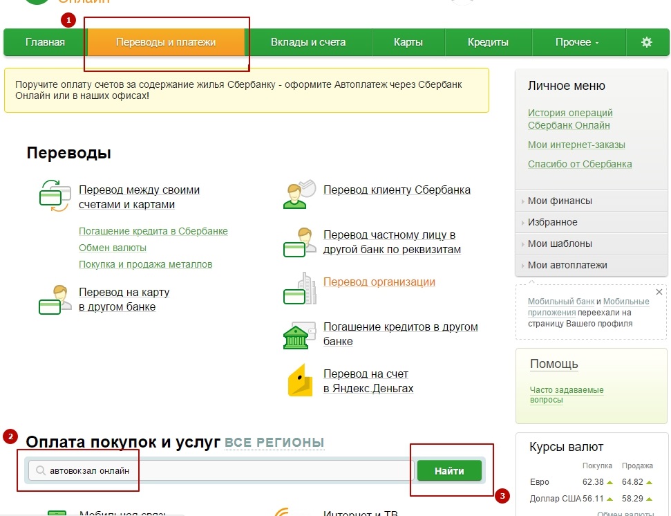Open Мои интернет-заказы link

576,145
